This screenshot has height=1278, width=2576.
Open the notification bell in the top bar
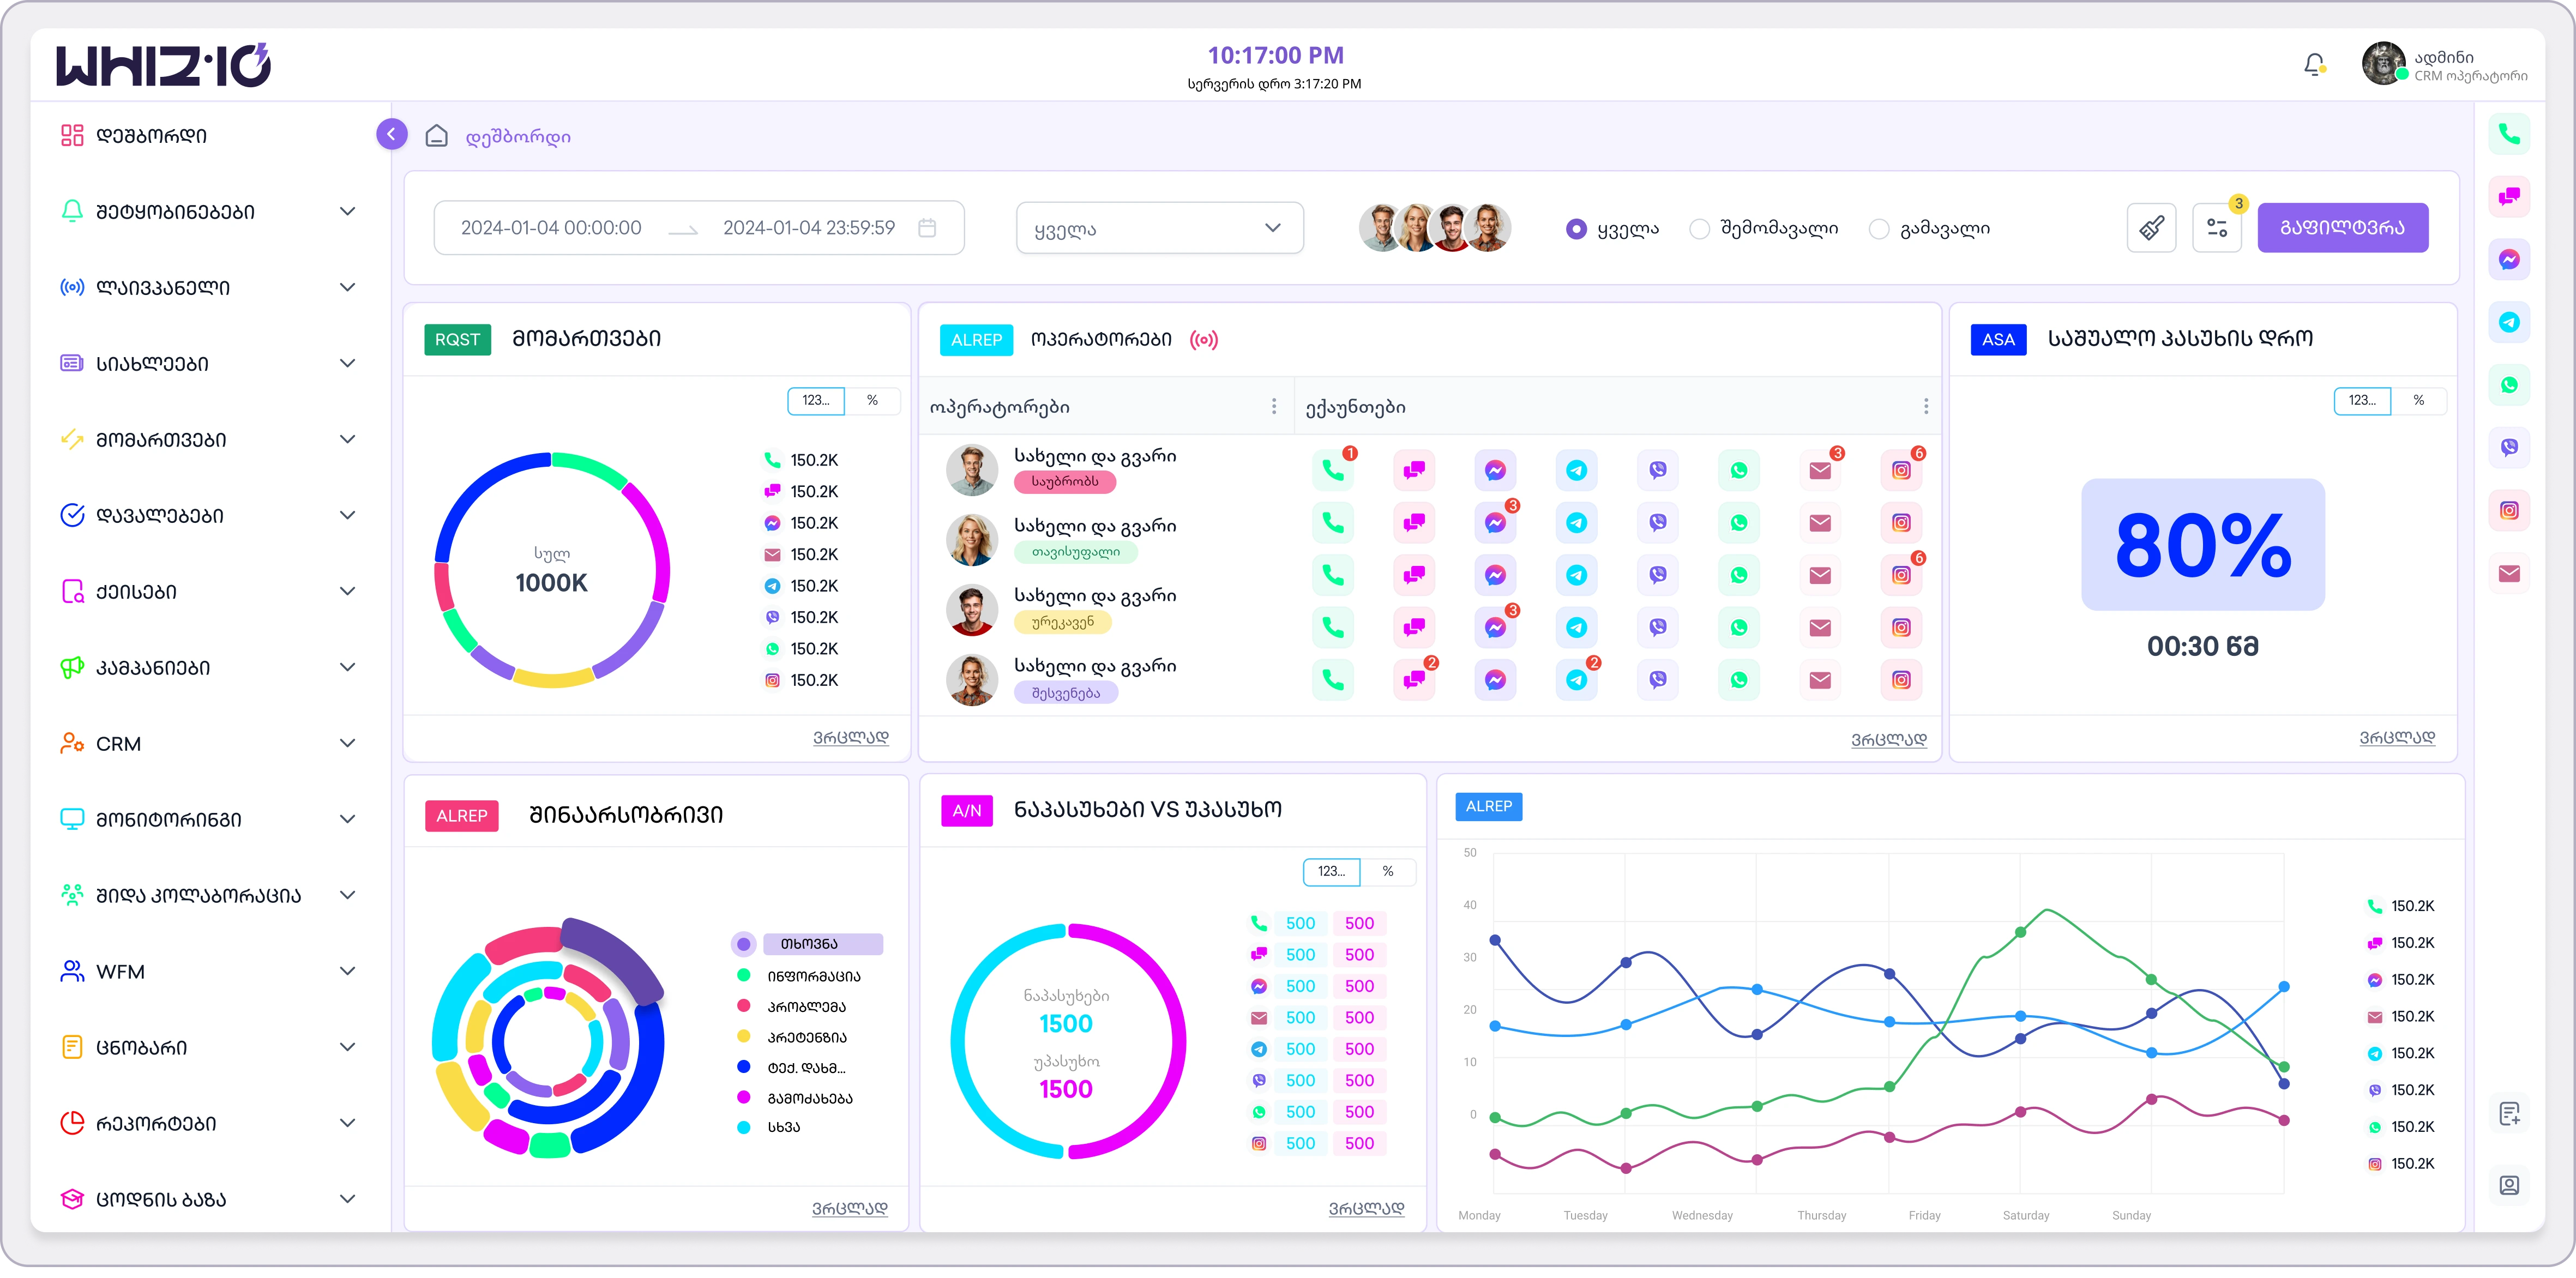click(x=2313, y=63)
